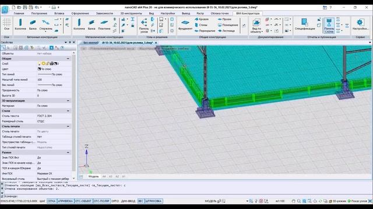373x209 pixels.
Task: Open the Панель узлов nodes panel
Action: click(144, 26)
